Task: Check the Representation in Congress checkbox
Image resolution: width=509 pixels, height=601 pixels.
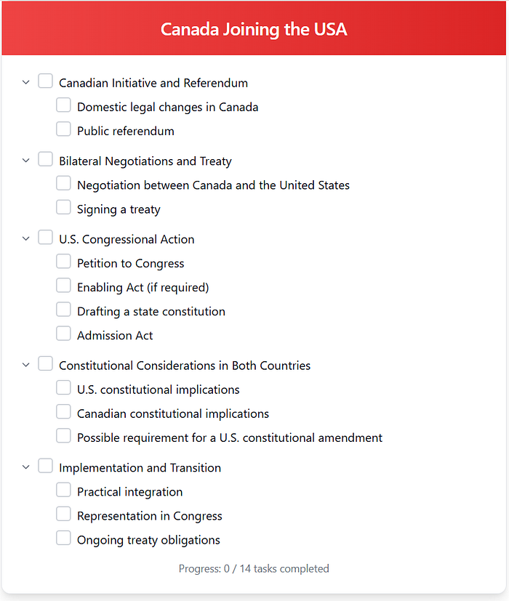Action: (63, 514)
